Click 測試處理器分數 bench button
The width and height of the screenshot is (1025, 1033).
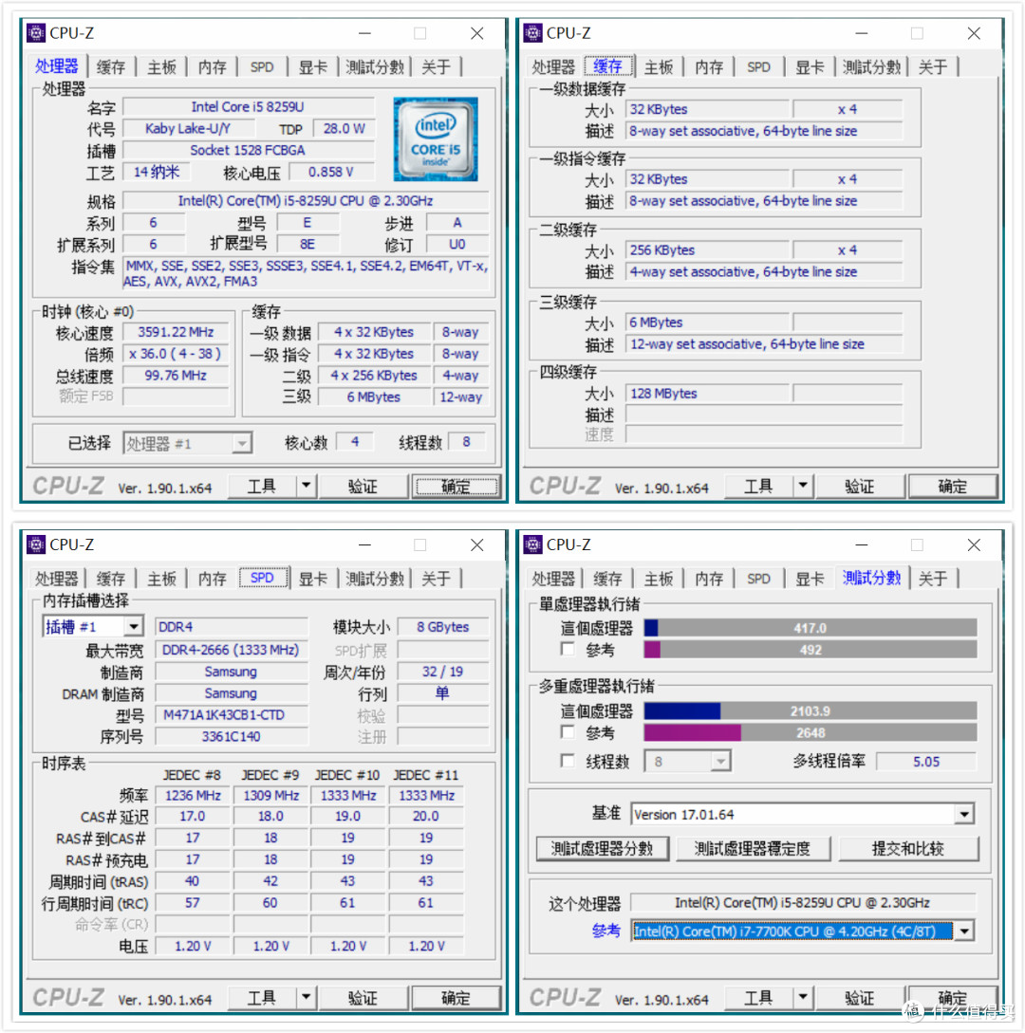coord(602,849)
